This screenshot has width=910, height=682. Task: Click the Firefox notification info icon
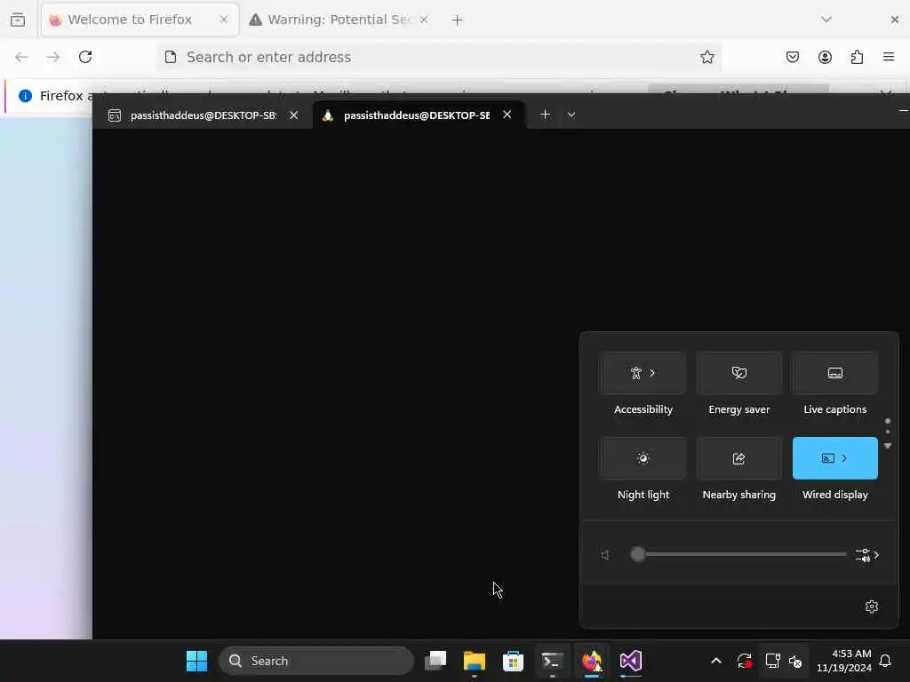[25, 96]
